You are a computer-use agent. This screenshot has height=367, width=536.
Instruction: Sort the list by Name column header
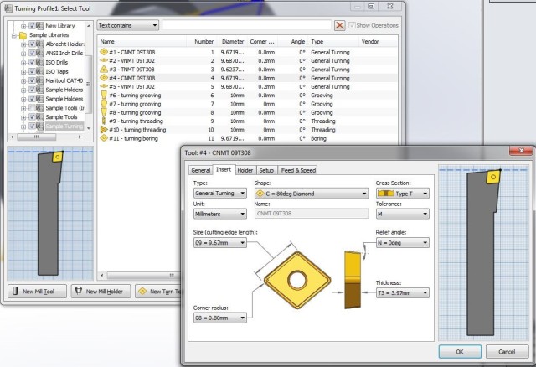pos(142,41)
